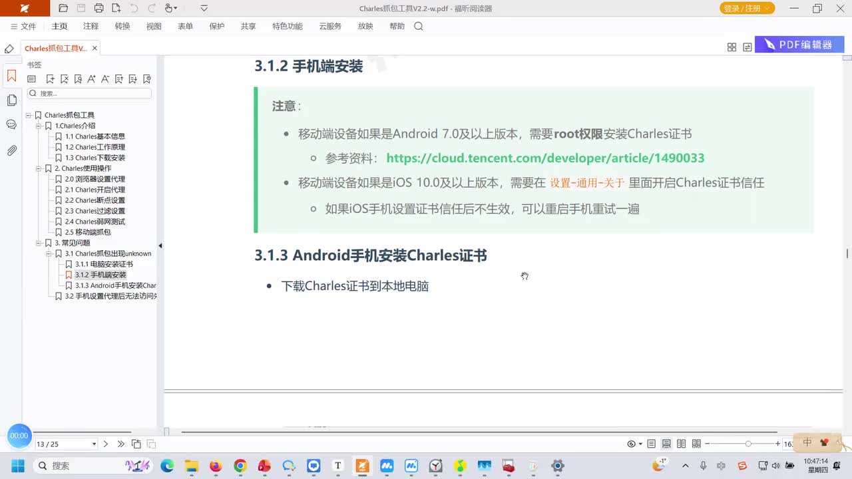This screenshot has height=479, width=852.
Task: Open the quick access toolbar customize arrow
Action: tap(204, 9)
